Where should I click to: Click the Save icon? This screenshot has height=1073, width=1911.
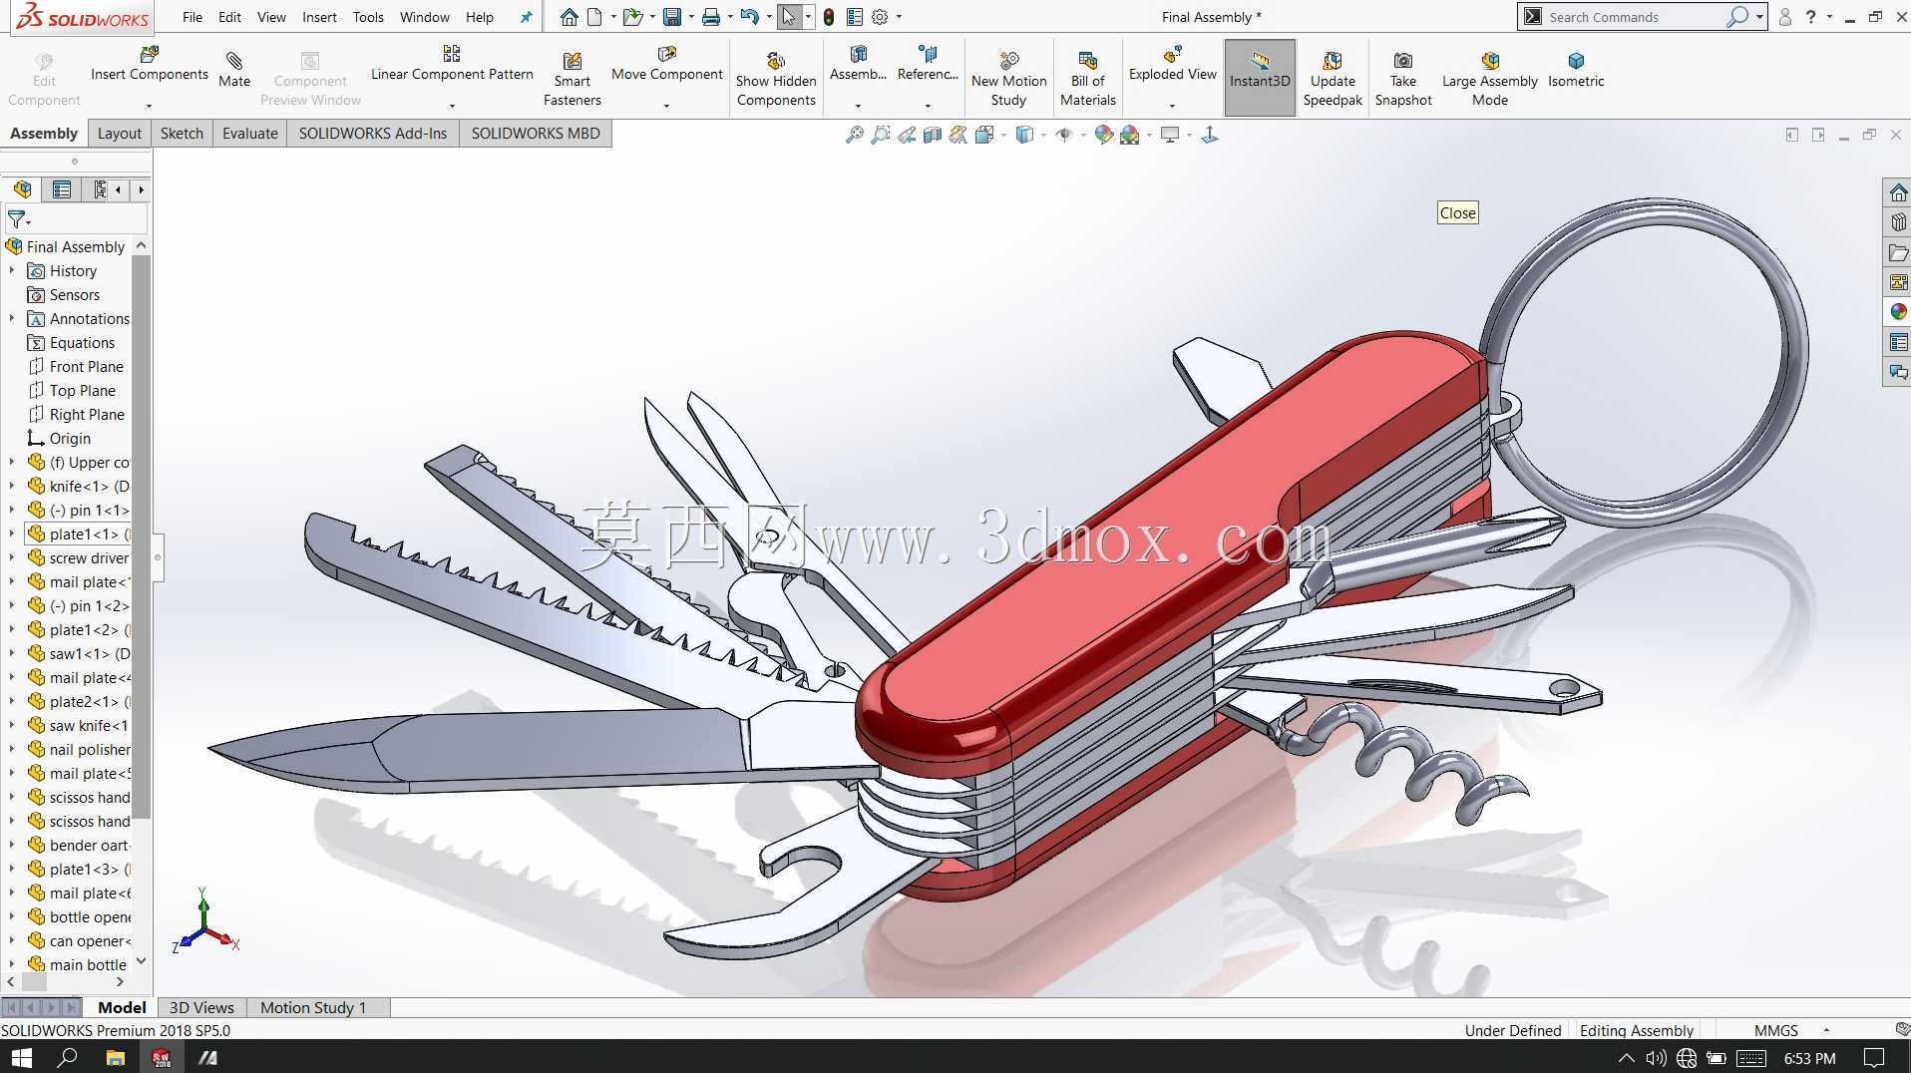pyautogui.click(x=672, y=17)
